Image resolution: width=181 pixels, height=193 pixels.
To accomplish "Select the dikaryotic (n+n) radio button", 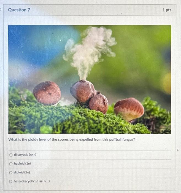I will (11, 155).
